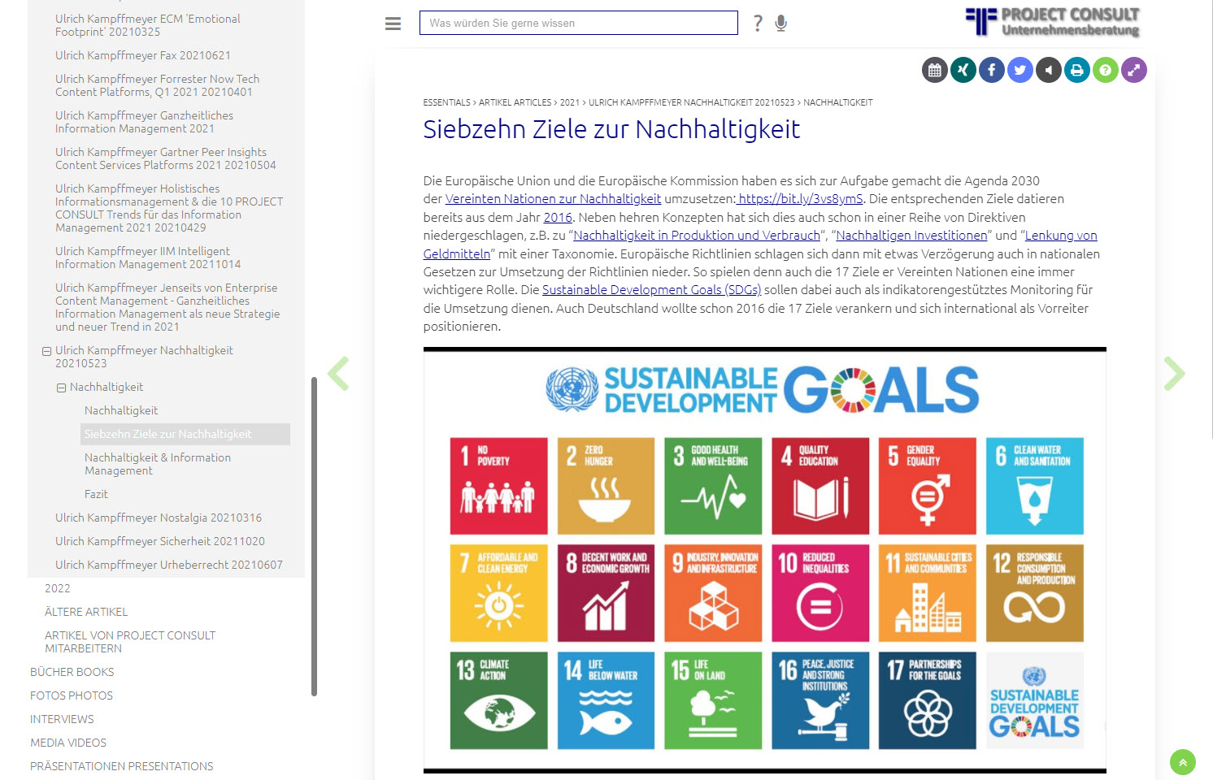Screen dimensions: 1213x780
Task: Open INTERVIEWS section
Action: [x=62, y=719]
